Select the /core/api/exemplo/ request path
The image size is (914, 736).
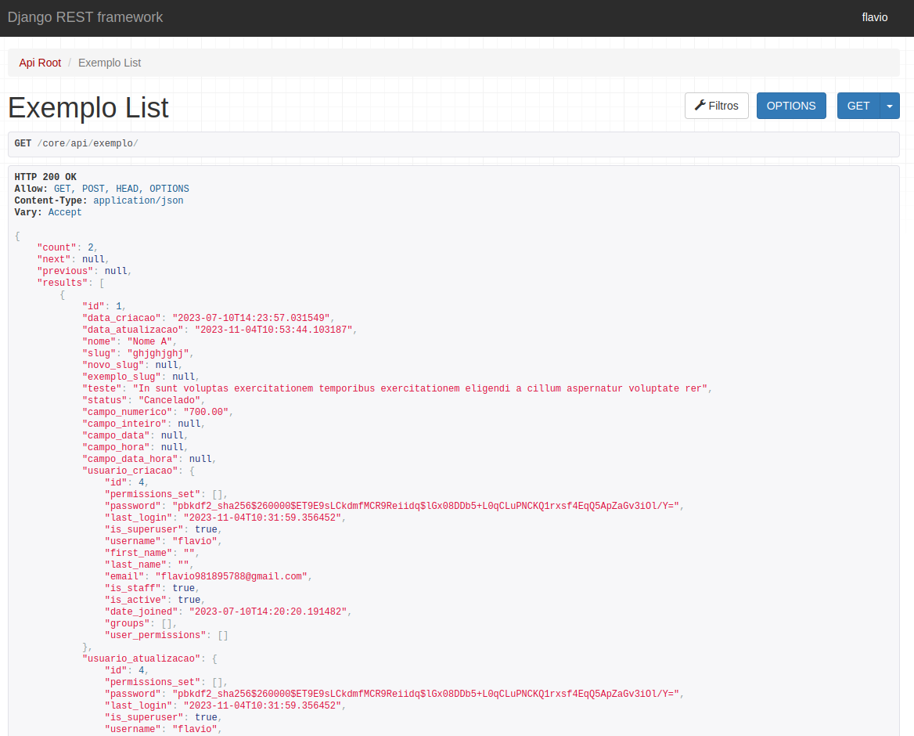(88, 143)
